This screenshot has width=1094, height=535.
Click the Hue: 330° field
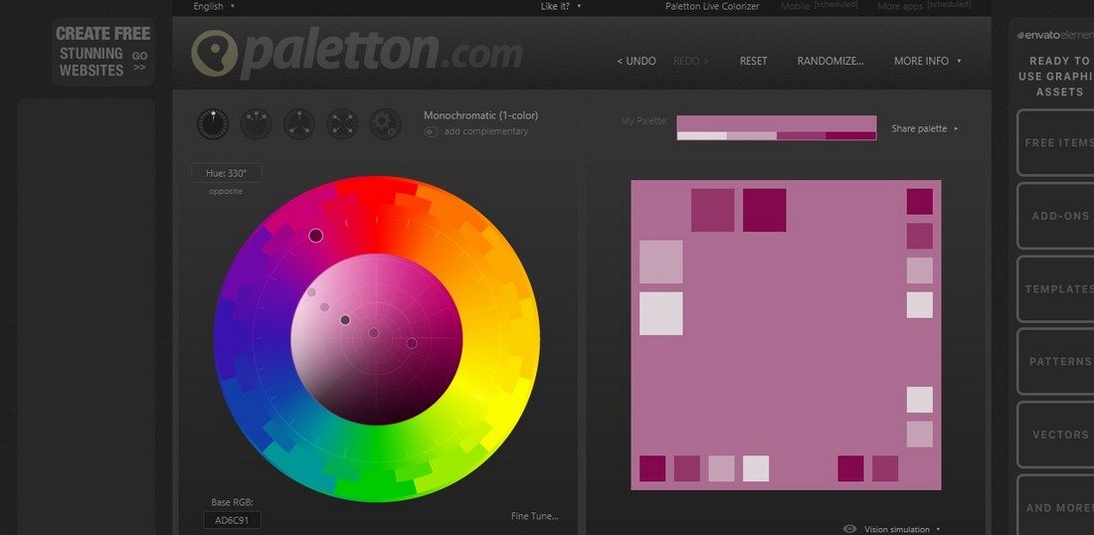pyautogui.click(x=227, y=173)
